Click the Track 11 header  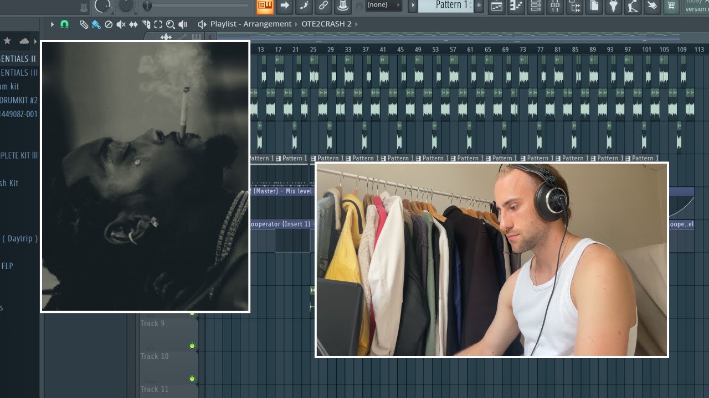(x=168, y=390)
